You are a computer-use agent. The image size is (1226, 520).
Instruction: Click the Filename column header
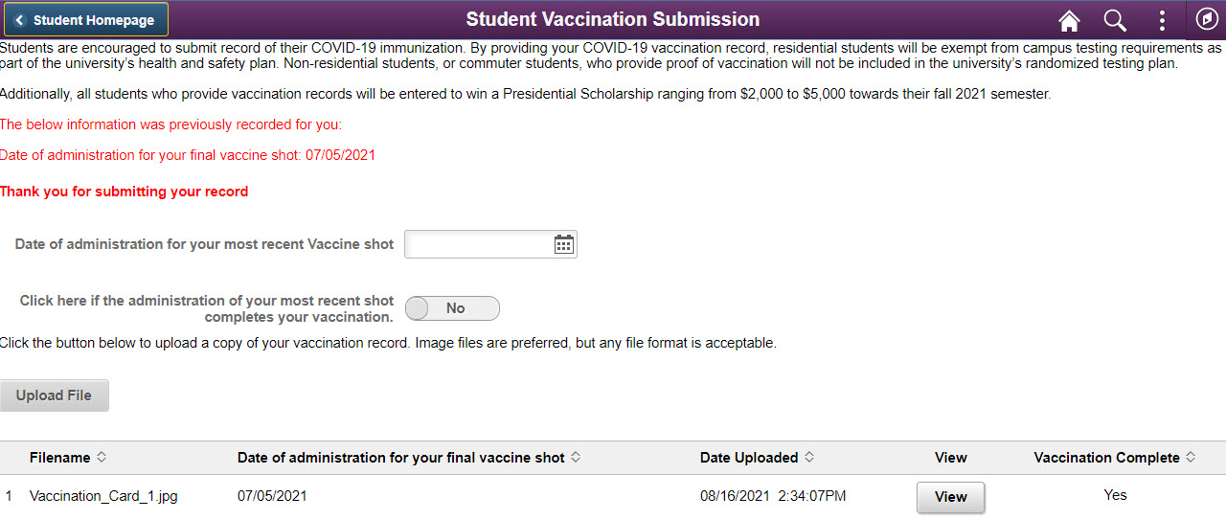click(59, 458)
